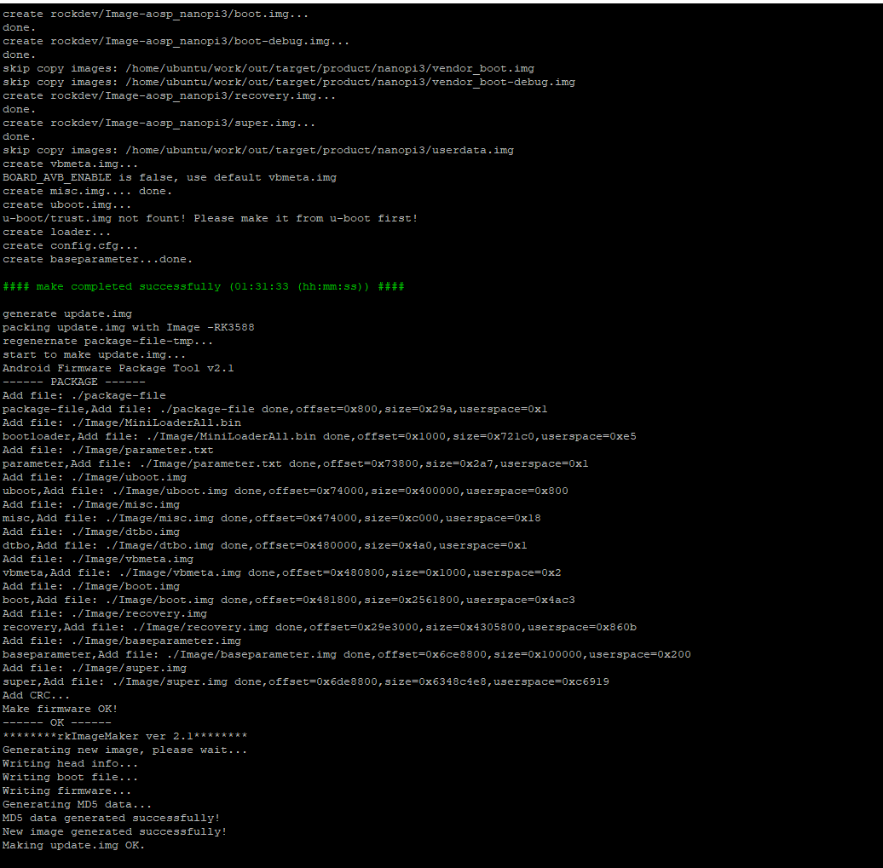Click the final 'Making update.img OK.' line
Viewport: 883px width, 868px height.
coord(73,845)
